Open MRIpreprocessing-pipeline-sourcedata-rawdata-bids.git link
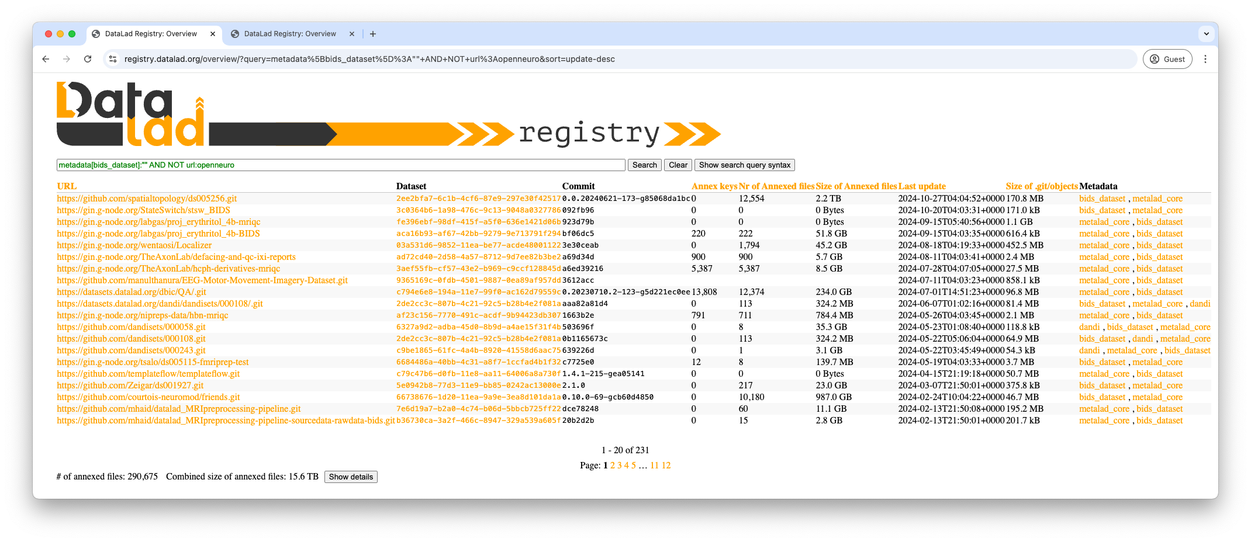The height and width of the screenshot is (542, 1251). pyautogui.click(x=226, y=421)
